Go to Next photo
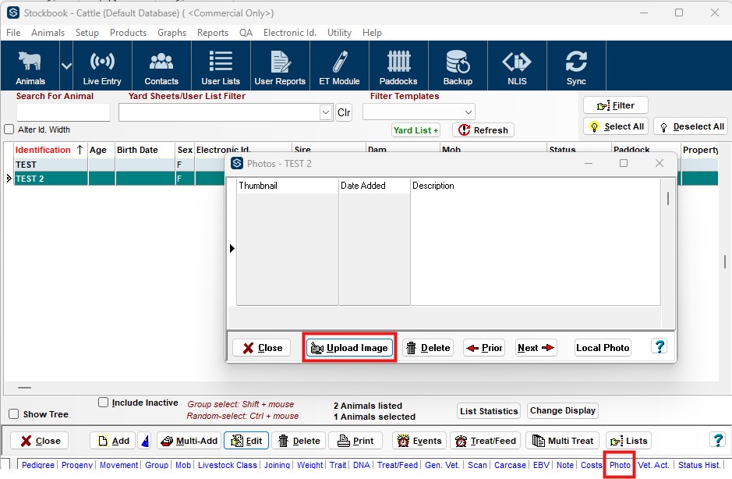Viewport: 732px width, 479px height. (x=536, y=348)
